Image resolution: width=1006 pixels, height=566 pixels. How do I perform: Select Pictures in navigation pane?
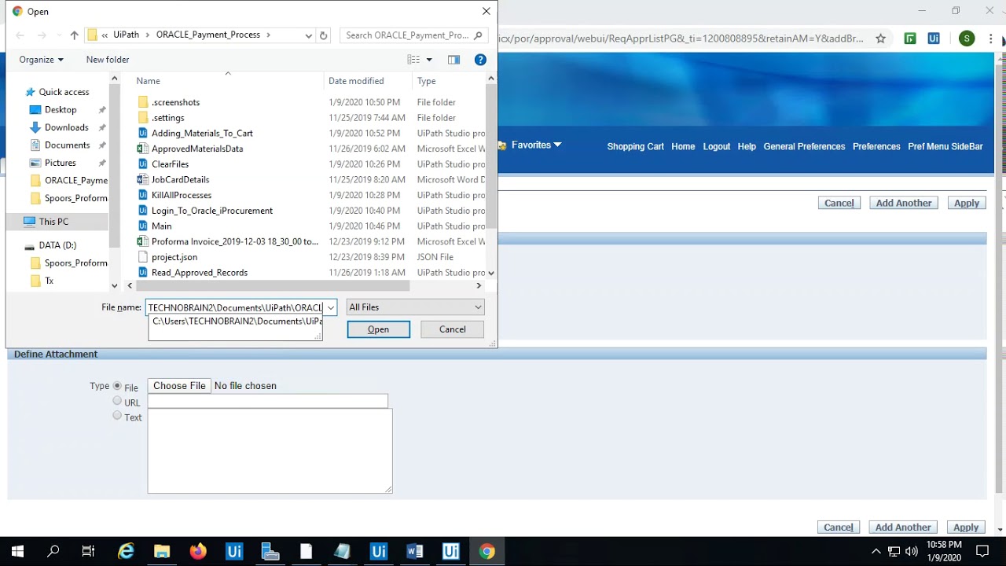point(61,163)
